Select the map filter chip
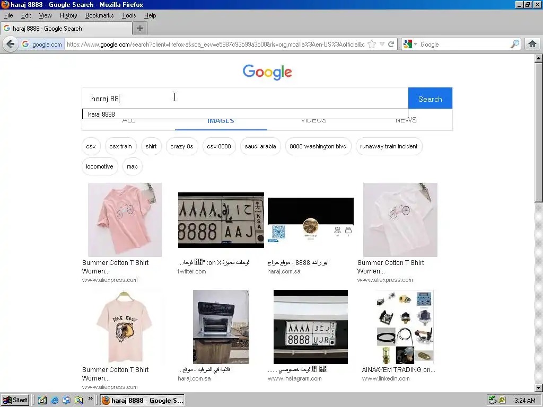Image resolution: width=543 pixels, height=407 pixels. point(132,166)
